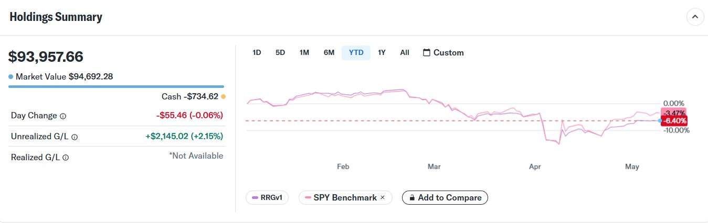Switch chart to 5D range
Image resolution: width=708 pixels, height=223 pixels.
280,53
